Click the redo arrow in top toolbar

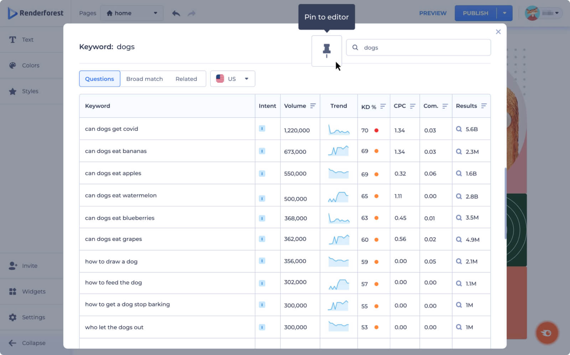(192, 13)
